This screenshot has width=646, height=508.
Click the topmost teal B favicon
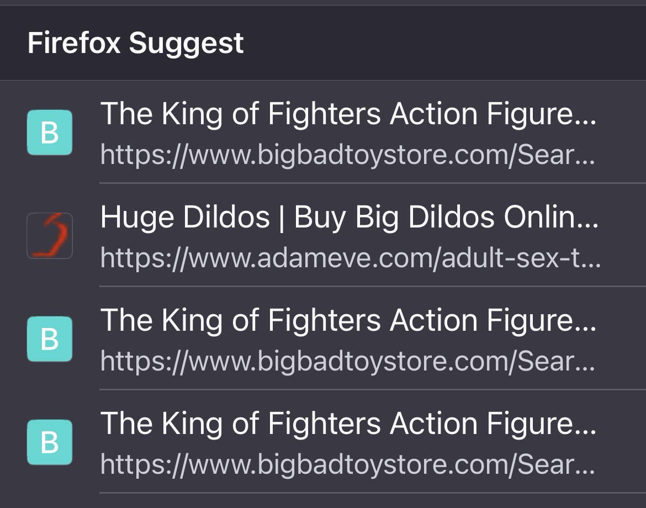click(x=50, y=133)
